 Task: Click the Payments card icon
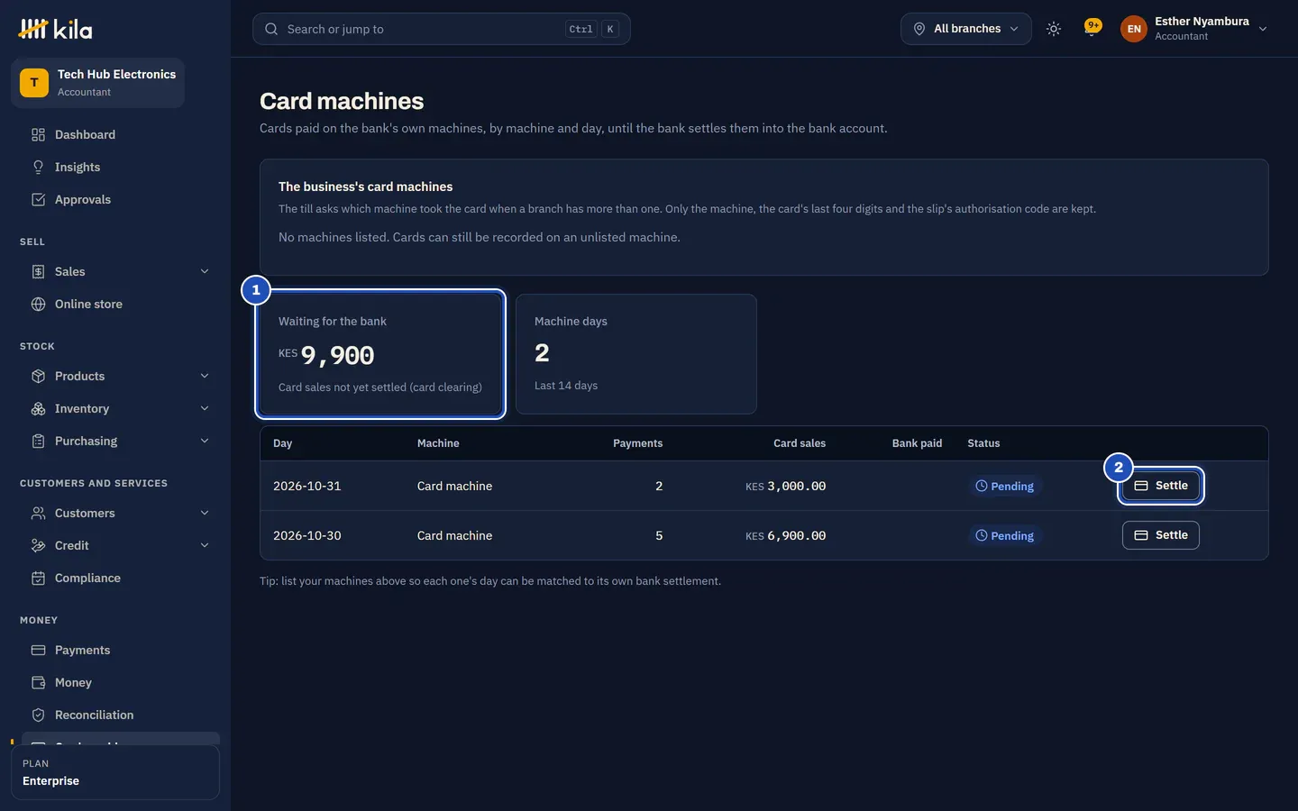[38, 650]
